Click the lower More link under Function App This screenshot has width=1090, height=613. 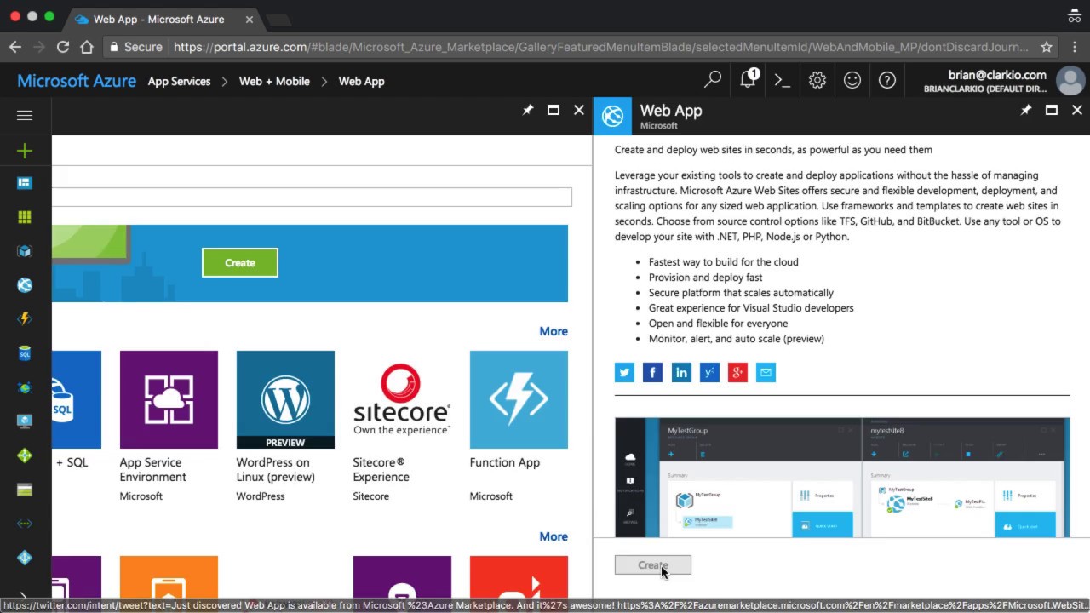pyautogui.click(x=554, y=536)
